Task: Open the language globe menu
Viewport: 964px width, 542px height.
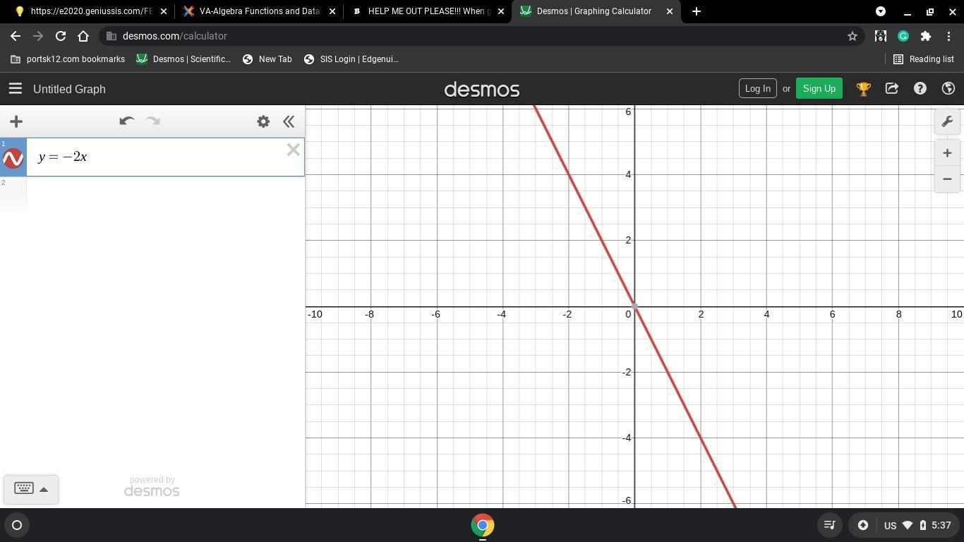Action: (948, 88)
